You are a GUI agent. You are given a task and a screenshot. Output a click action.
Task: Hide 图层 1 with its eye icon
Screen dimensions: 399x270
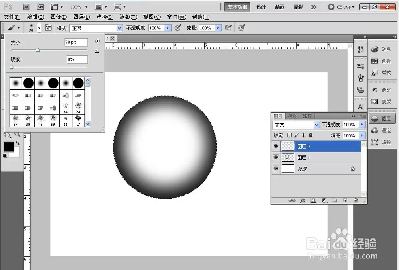276,157
